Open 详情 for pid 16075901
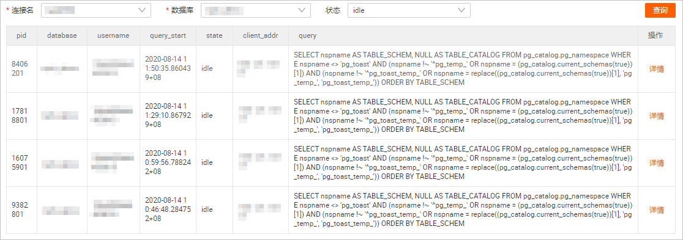Viewport: 683px width, 240px height. coord(657,163)
